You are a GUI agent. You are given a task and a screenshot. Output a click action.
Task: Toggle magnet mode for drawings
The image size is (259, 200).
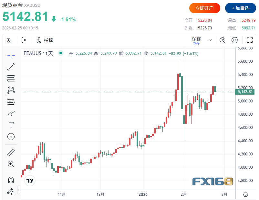click(11, 180)
